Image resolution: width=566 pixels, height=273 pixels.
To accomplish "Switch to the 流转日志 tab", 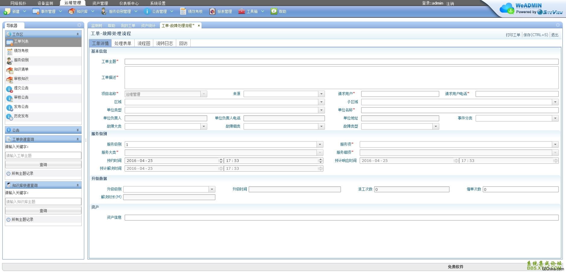I will tap(164, 43).
